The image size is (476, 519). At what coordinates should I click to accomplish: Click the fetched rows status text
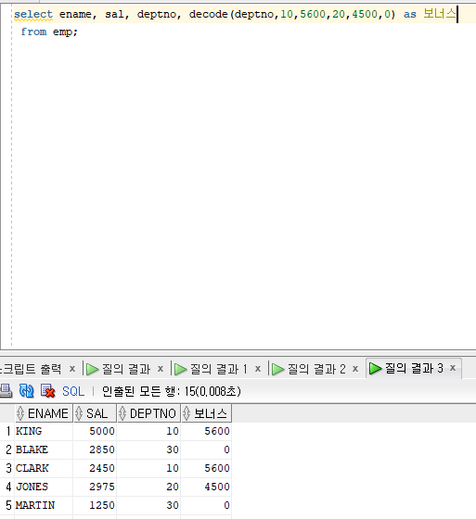[171, 391]
